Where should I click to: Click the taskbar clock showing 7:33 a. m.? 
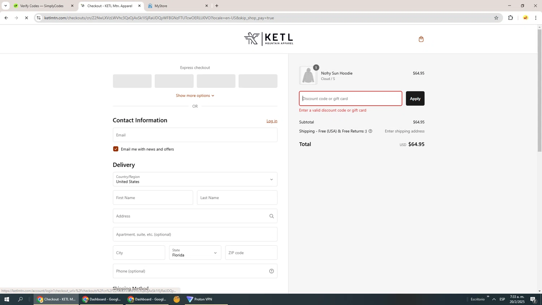517,299
